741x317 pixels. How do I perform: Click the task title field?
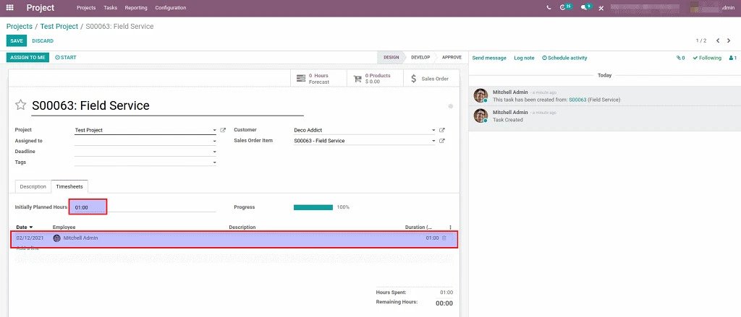167,105
